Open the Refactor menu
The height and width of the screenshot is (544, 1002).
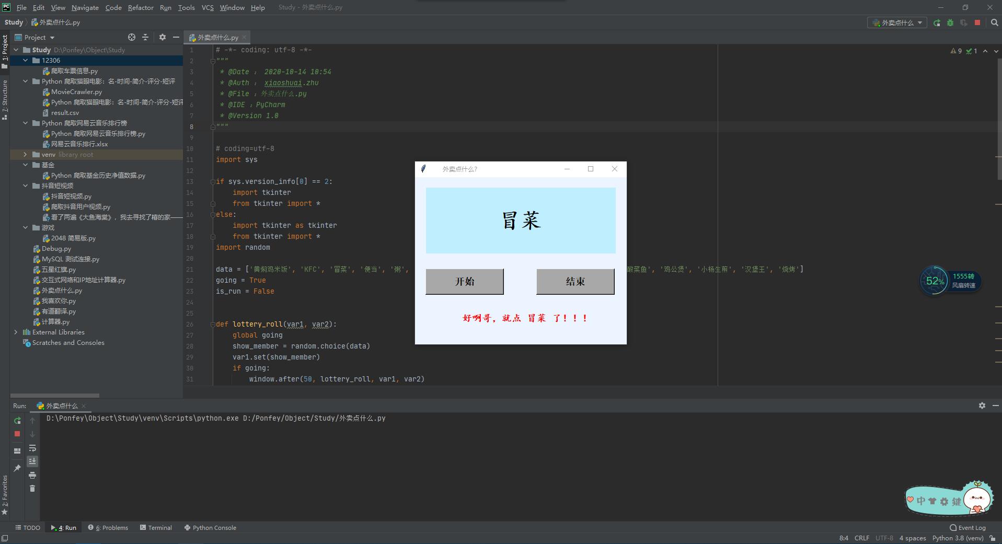pyautogui.click(x=141, y=7)
